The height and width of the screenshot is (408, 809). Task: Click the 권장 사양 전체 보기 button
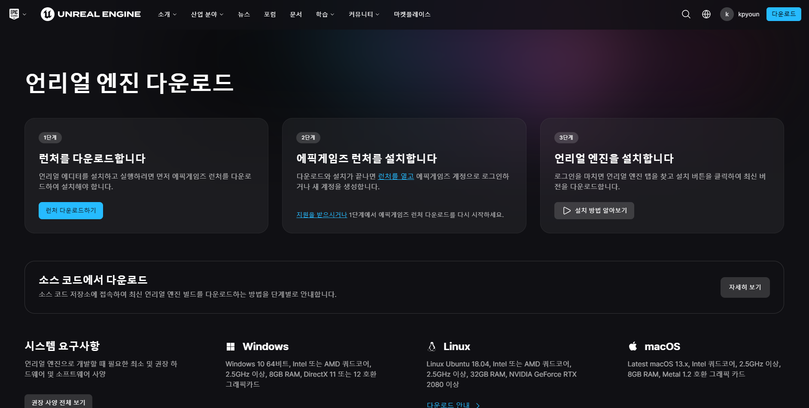tap(58, 402)
